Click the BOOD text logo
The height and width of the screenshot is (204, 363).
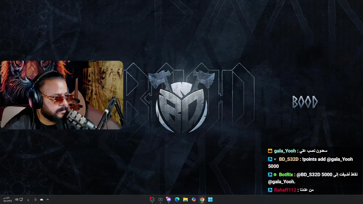pyautogui.click(x=305, y=102)
